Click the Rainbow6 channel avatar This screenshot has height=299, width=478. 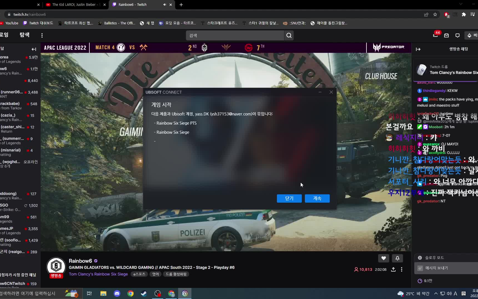[x=56, y=266]
